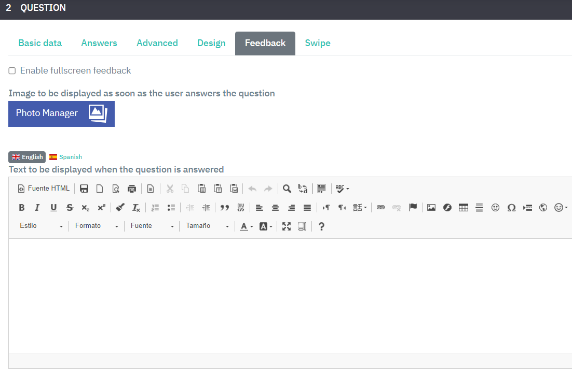Switch to the Answers tab
The height and width of the screenshot is (374, 572).
click(x=99, y=43)
